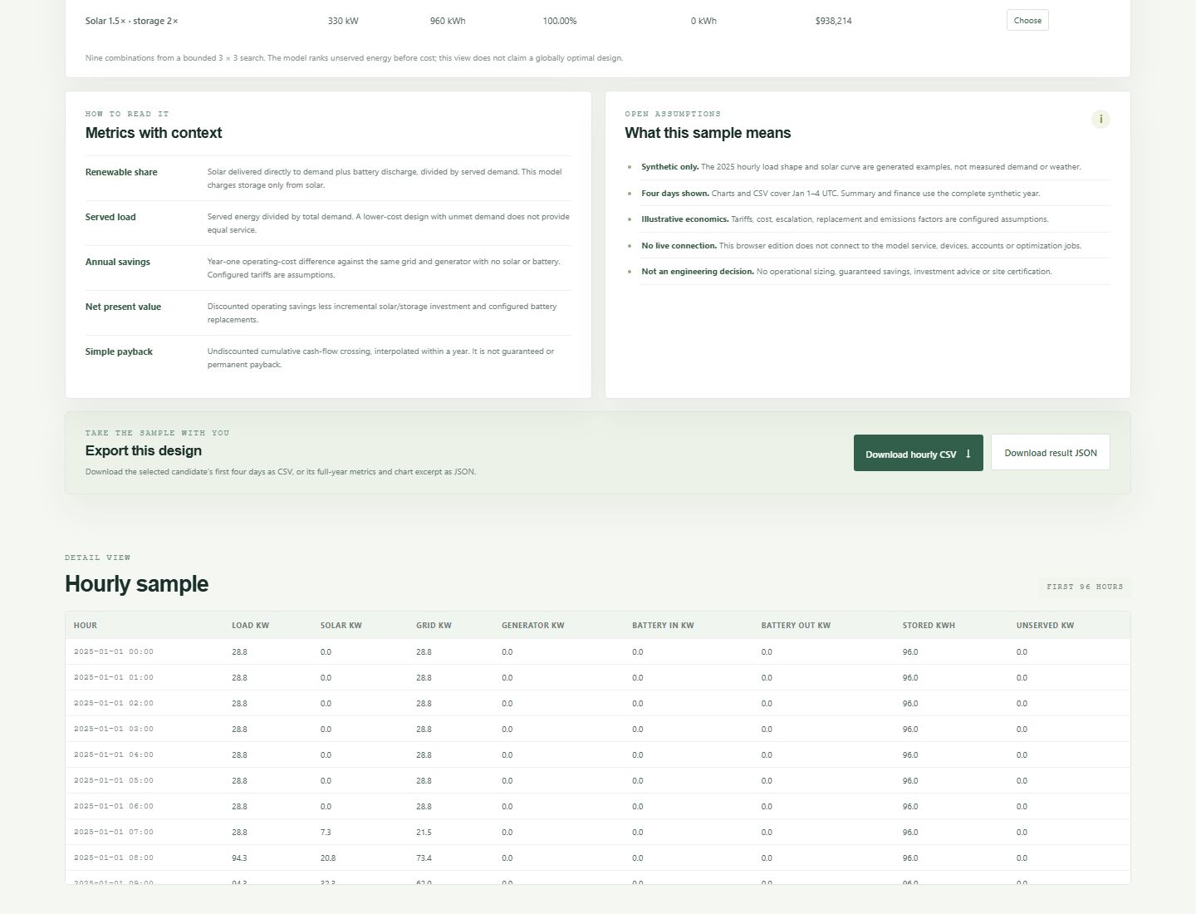Click the Net present value label
The width and height of the screenshot is (1196, 914).
point(123,307)
